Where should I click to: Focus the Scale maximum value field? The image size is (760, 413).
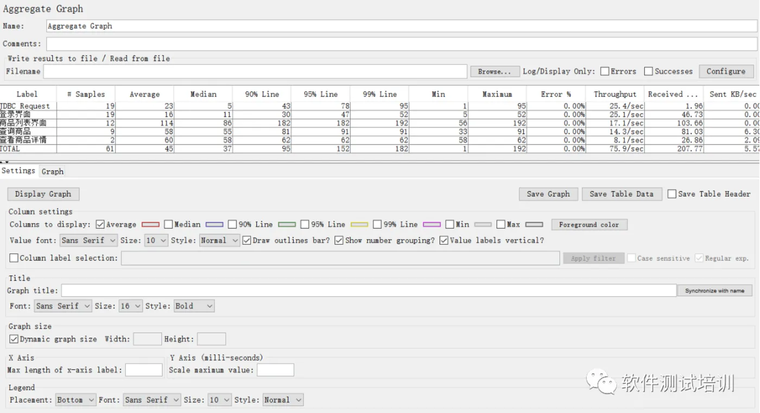tap(275, 370)
